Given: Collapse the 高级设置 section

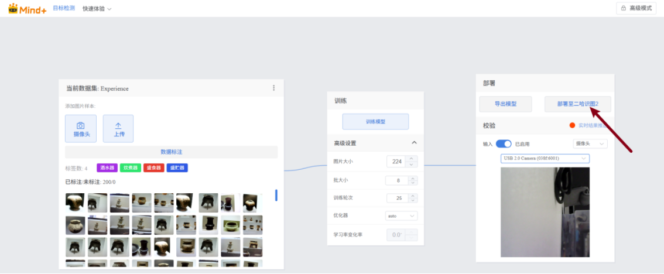Looking at the screenshot, I should [x=414, y=143].
